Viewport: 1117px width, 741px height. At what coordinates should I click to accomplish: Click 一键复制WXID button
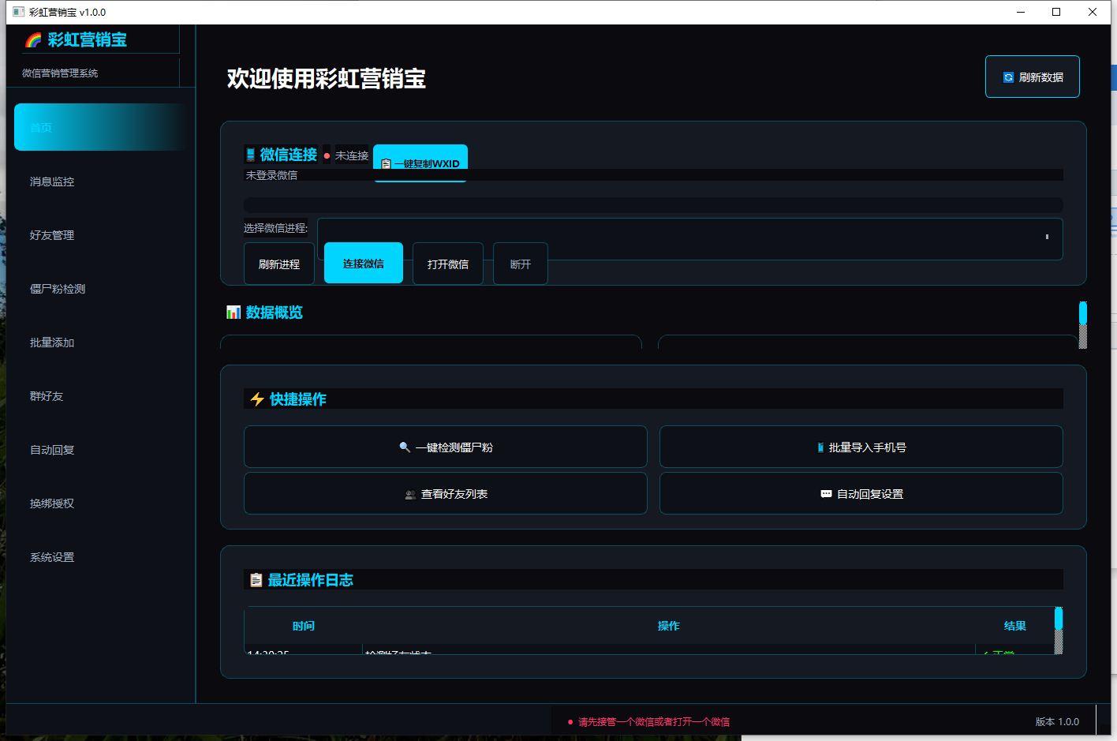pyautogui.click(x=420, y=163)
